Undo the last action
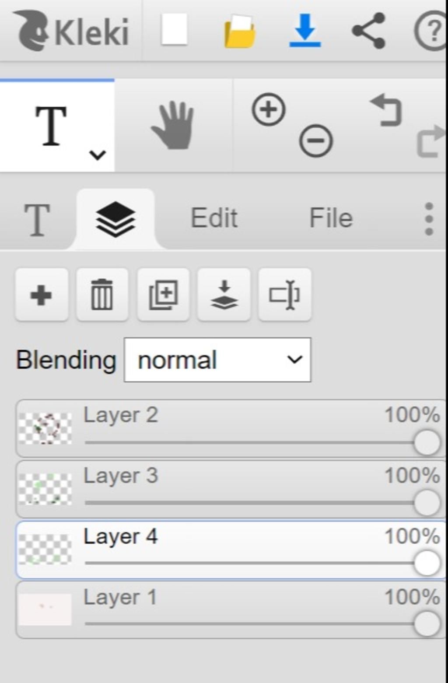The width and height of the screenshot is (448, 683). click(387, 109)
